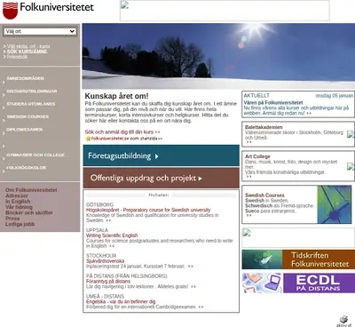Click the arrows after 'internationell Cambridgeexamen'
355x327 pixels.
[x=201, y=307]
